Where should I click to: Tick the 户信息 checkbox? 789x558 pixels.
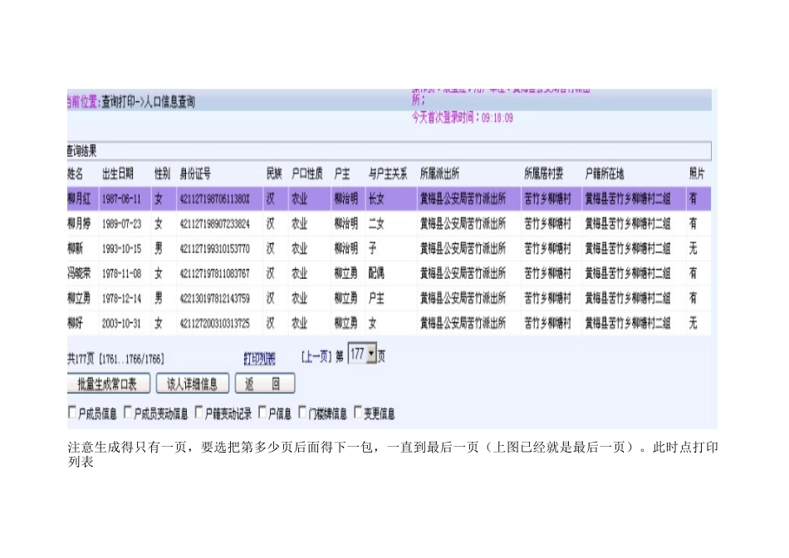click(x=262, y=413)
